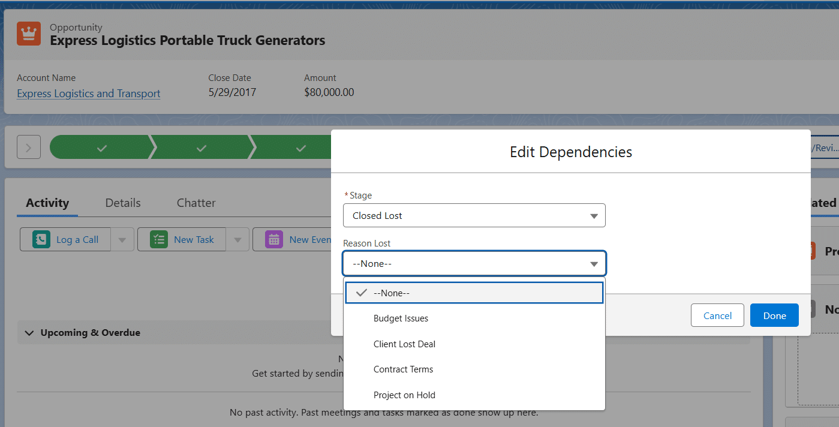
Task: Click the first completed stage checkmark
Action: pyautogui.click(x=102, y=148)
